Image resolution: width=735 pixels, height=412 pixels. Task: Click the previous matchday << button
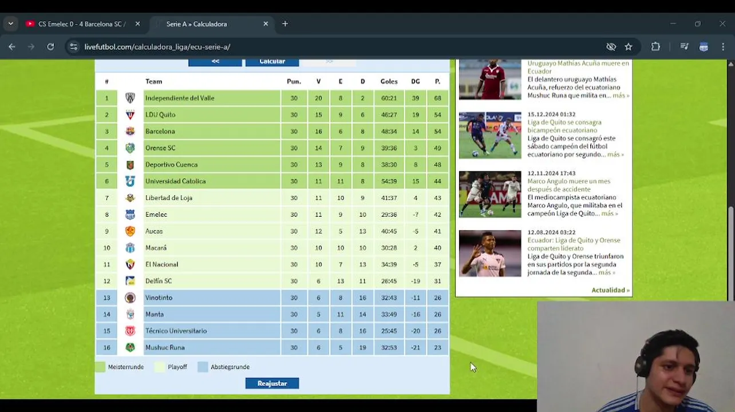pyautogui.click(x=215, y=62)
